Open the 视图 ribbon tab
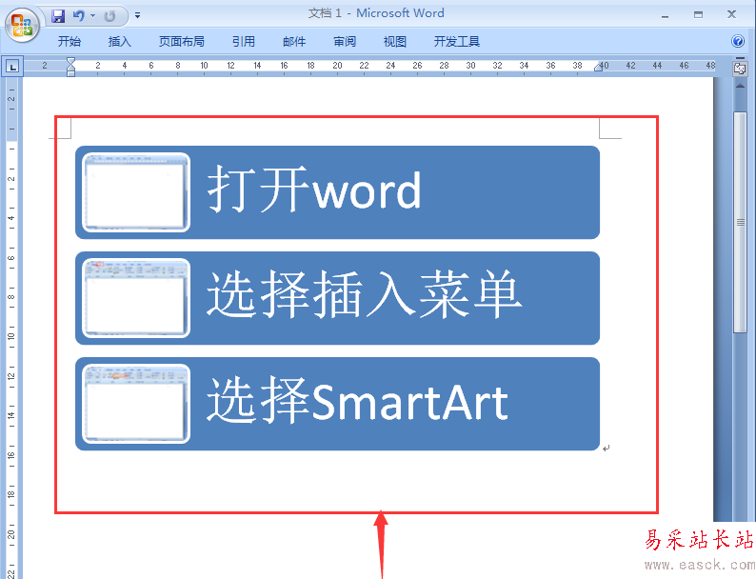 [395, 42]
